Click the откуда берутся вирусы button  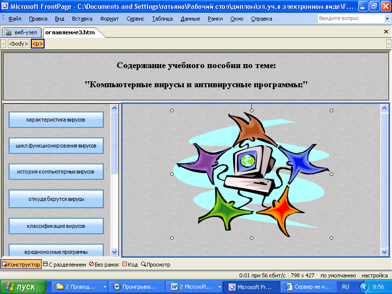56,199
